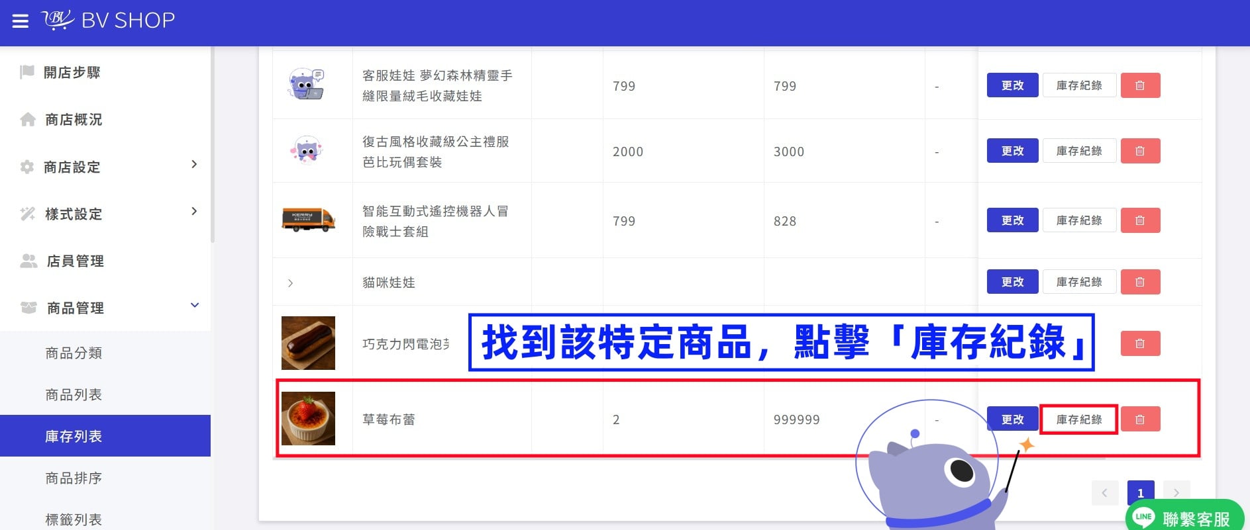Delete the 巧克力閃電泡芙 row

click(1140, 343)
